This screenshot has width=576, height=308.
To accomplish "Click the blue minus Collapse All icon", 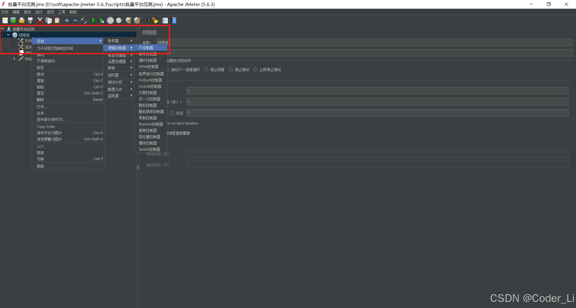I will tap(75, 20).
